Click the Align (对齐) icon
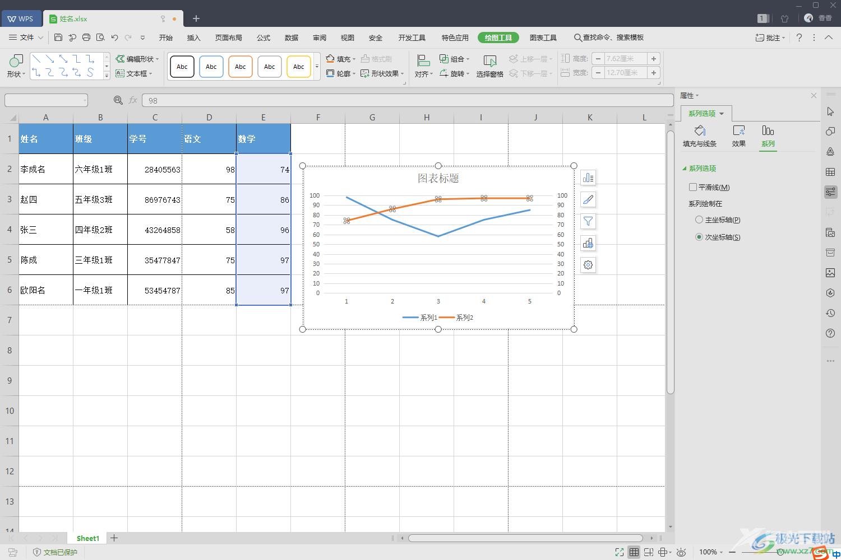 click(423, 60)
